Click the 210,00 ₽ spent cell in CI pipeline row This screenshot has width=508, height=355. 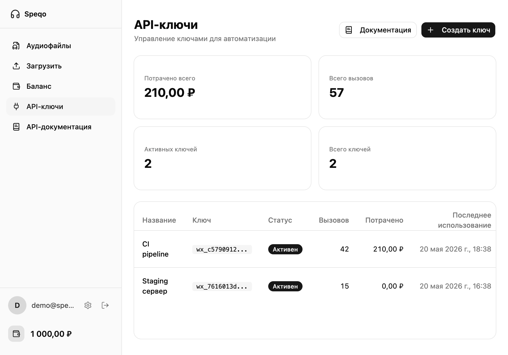(388, 249)
